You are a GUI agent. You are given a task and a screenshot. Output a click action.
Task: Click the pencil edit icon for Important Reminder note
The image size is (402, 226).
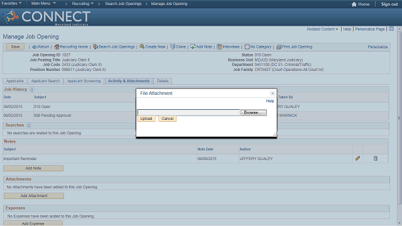pos(357,158)
